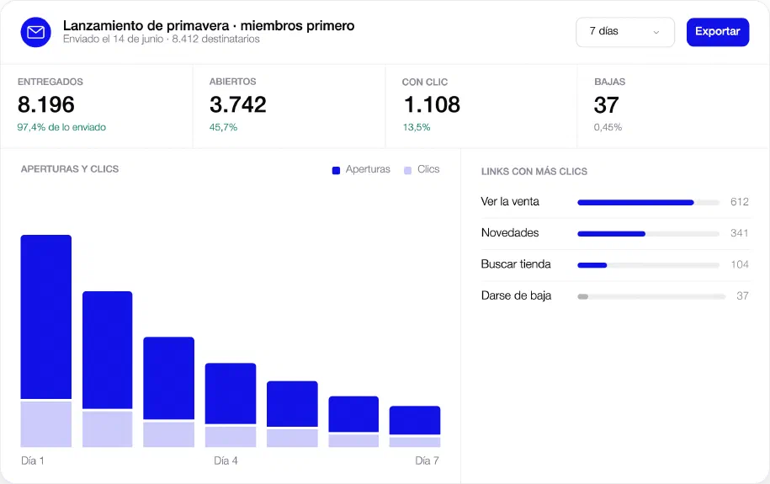
Task: Toggle the Aperturas legend swatch
Action: 336,171
